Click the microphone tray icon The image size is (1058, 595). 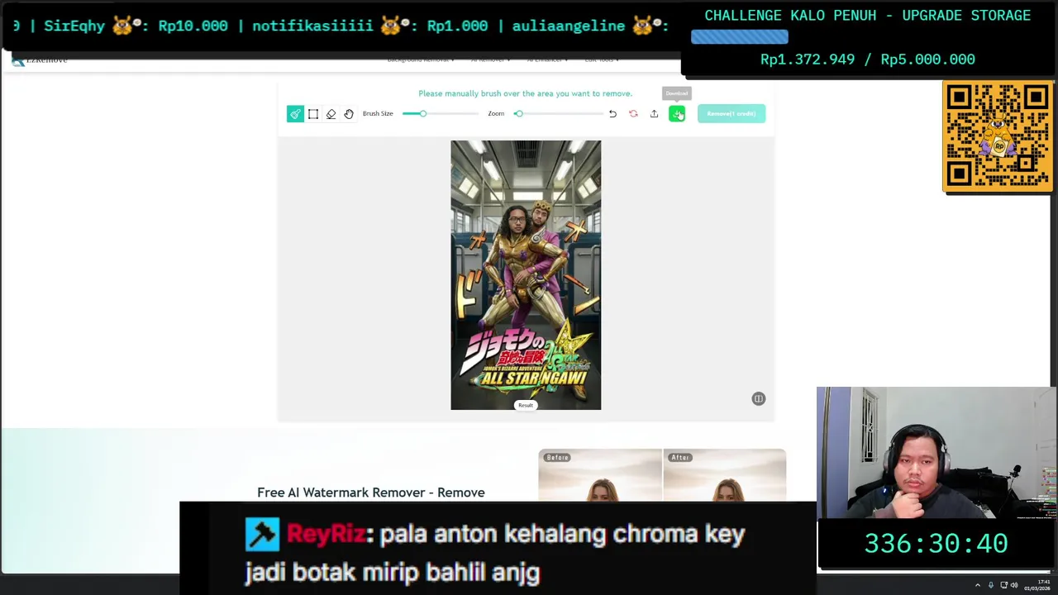click(991, 585)
